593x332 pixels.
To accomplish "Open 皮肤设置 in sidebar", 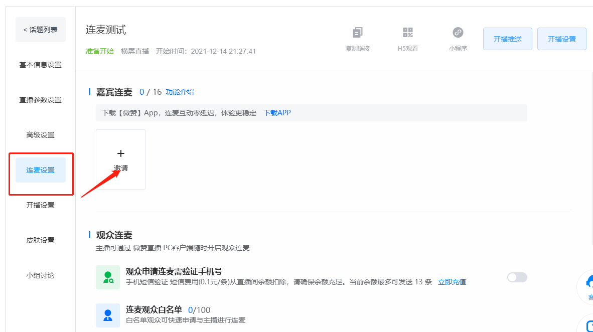I will [41, 240].
